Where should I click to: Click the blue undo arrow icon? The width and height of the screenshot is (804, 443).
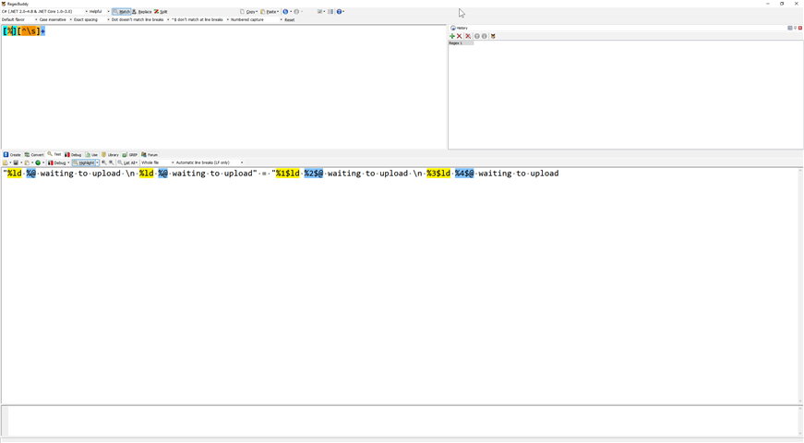pos(285,11)
